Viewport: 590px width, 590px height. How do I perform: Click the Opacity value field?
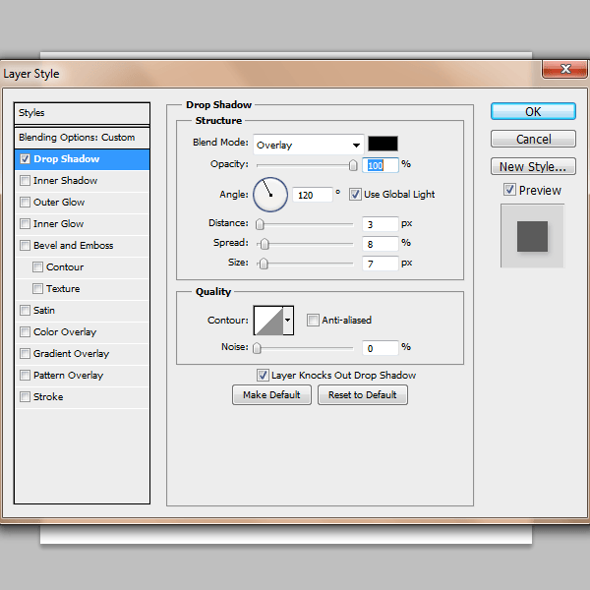coord(380,165)
